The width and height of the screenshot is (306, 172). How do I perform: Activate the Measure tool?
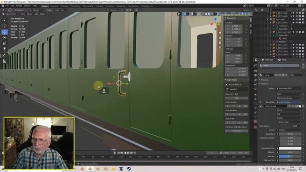point(4,61)
